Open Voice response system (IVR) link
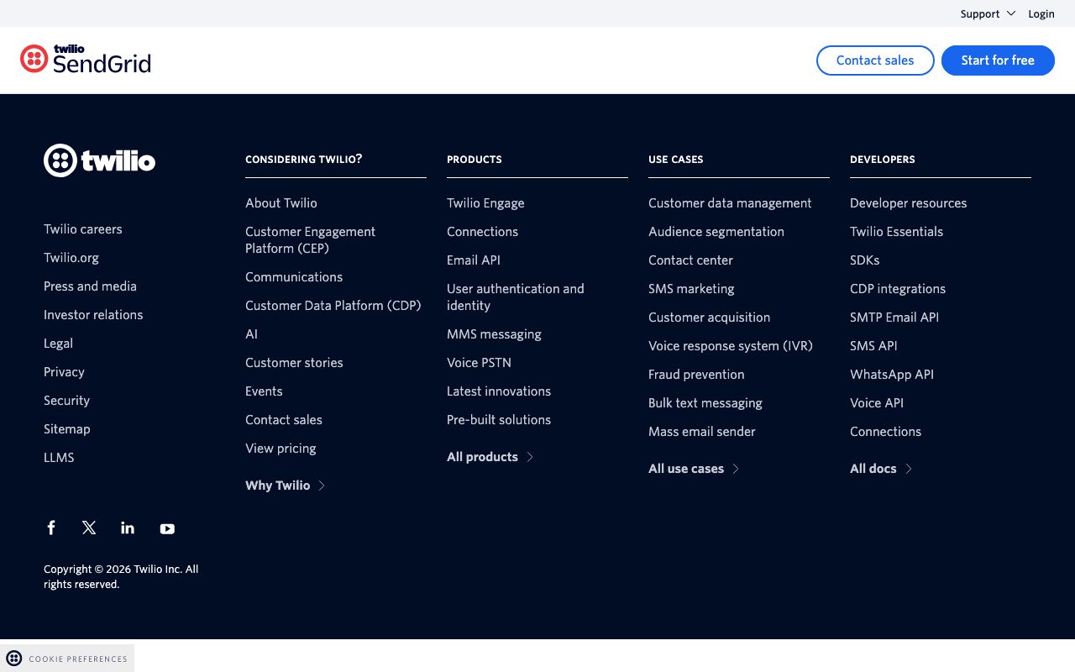This screenshot has height=672, width=1075. click(731, 346)
